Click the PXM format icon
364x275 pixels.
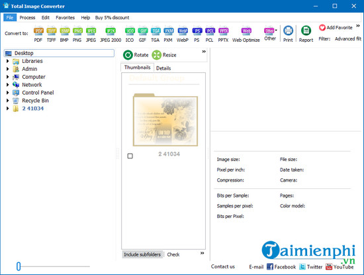[168, 34]
